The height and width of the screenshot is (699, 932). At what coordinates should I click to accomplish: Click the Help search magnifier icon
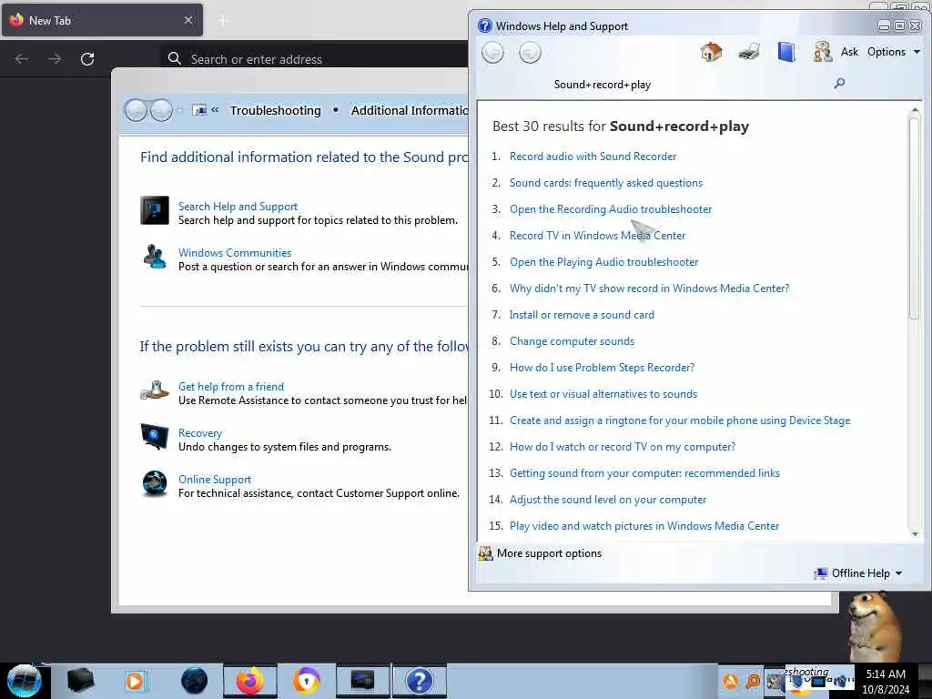[839, 83]
